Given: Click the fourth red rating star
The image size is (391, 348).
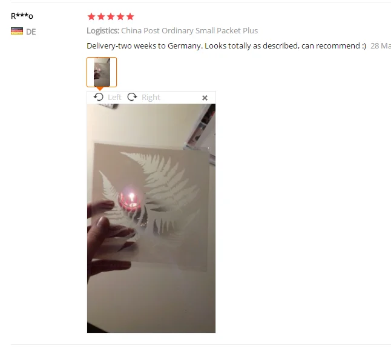Looking at the screenshot, I should tap(120, 16).
